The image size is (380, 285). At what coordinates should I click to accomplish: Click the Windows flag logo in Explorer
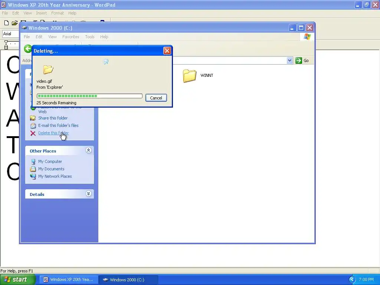pyautogui.click(x=307, y=37)
